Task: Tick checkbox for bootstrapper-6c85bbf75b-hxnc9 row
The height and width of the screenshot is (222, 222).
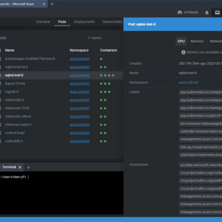Action: (0, 59)
